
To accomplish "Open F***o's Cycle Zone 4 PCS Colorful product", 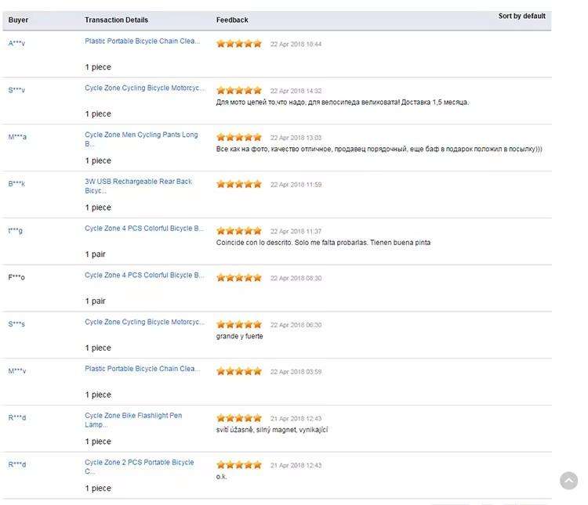I will coord(144,276).
